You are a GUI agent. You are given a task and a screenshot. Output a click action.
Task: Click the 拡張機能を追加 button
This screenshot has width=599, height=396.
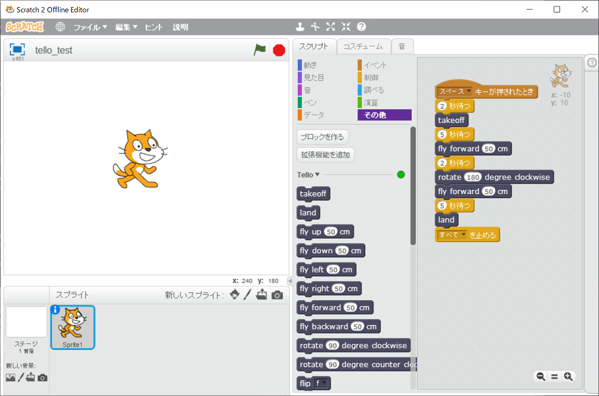pyautogui.click(x=326, y=155)
